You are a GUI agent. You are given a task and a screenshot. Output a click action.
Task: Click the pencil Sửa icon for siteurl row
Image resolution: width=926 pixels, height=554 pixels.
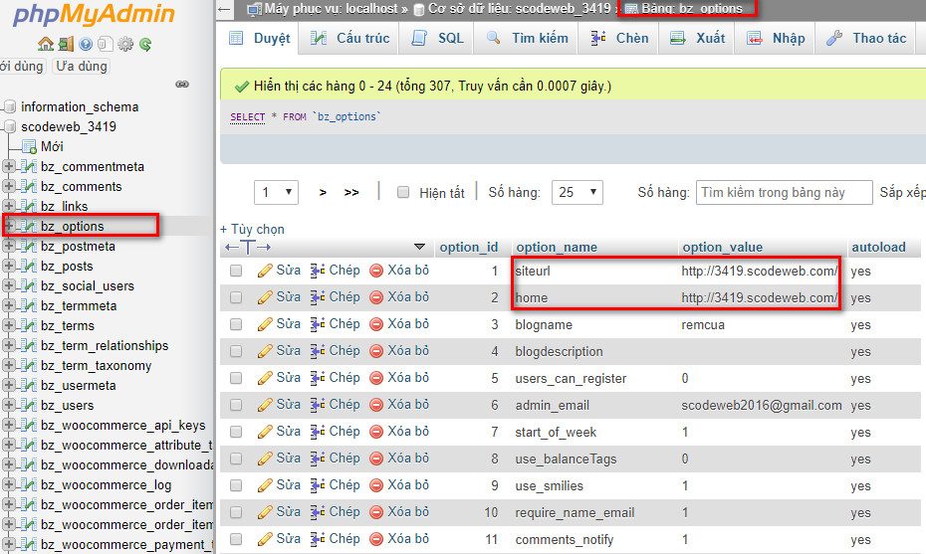pyautogui.click(x=265, y=271)
